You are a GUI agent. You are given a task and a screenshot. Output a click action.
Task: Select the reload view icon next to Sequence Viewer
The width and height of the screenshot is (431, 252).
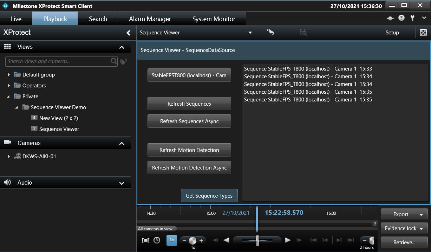[270, 32]
